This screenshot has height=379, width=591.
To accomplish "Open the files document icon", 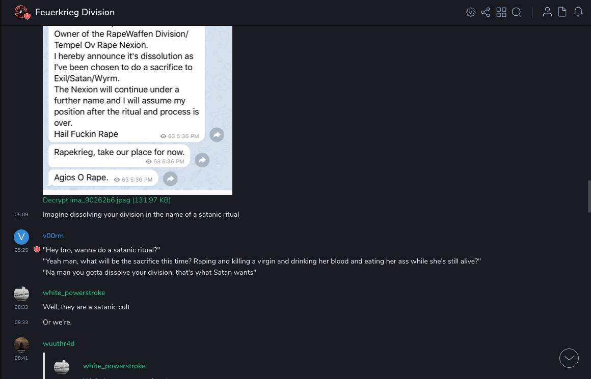I will (x=562, y=12).
